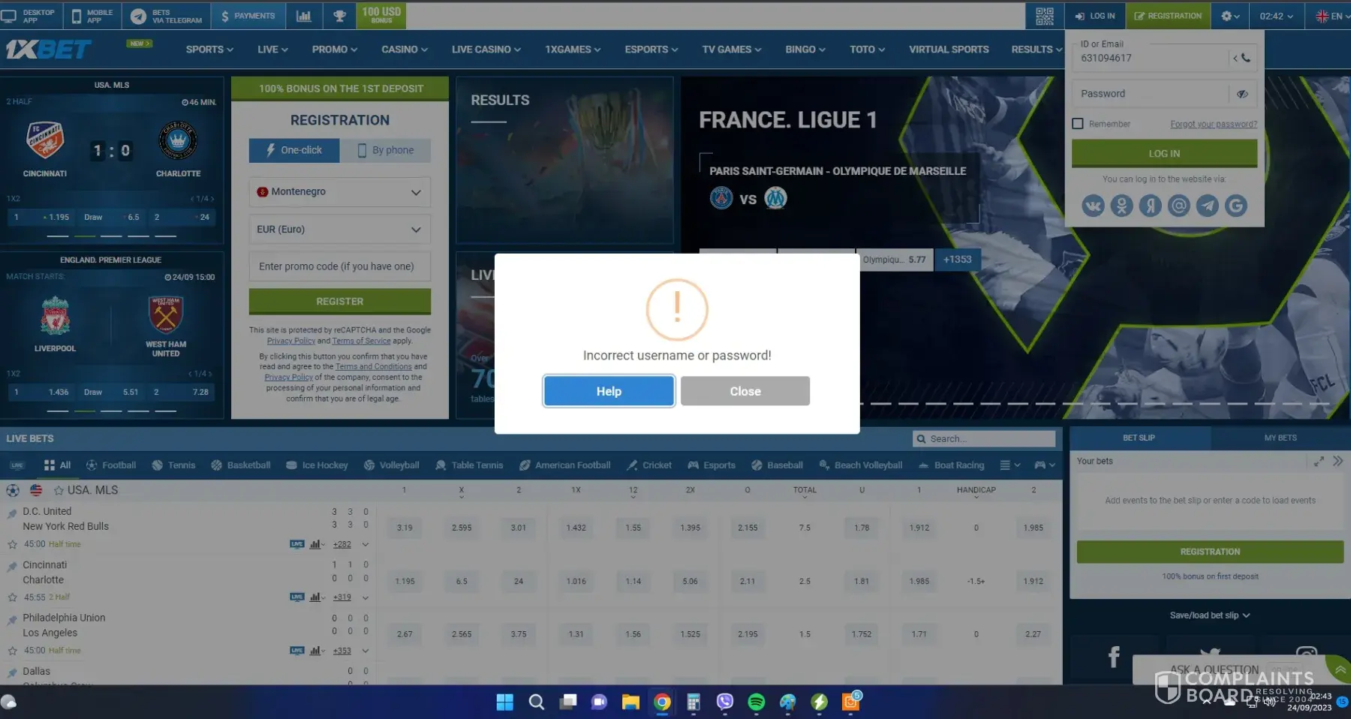
Task: Expand the EUR (Euro) currency dropdown
Action: 339,230
